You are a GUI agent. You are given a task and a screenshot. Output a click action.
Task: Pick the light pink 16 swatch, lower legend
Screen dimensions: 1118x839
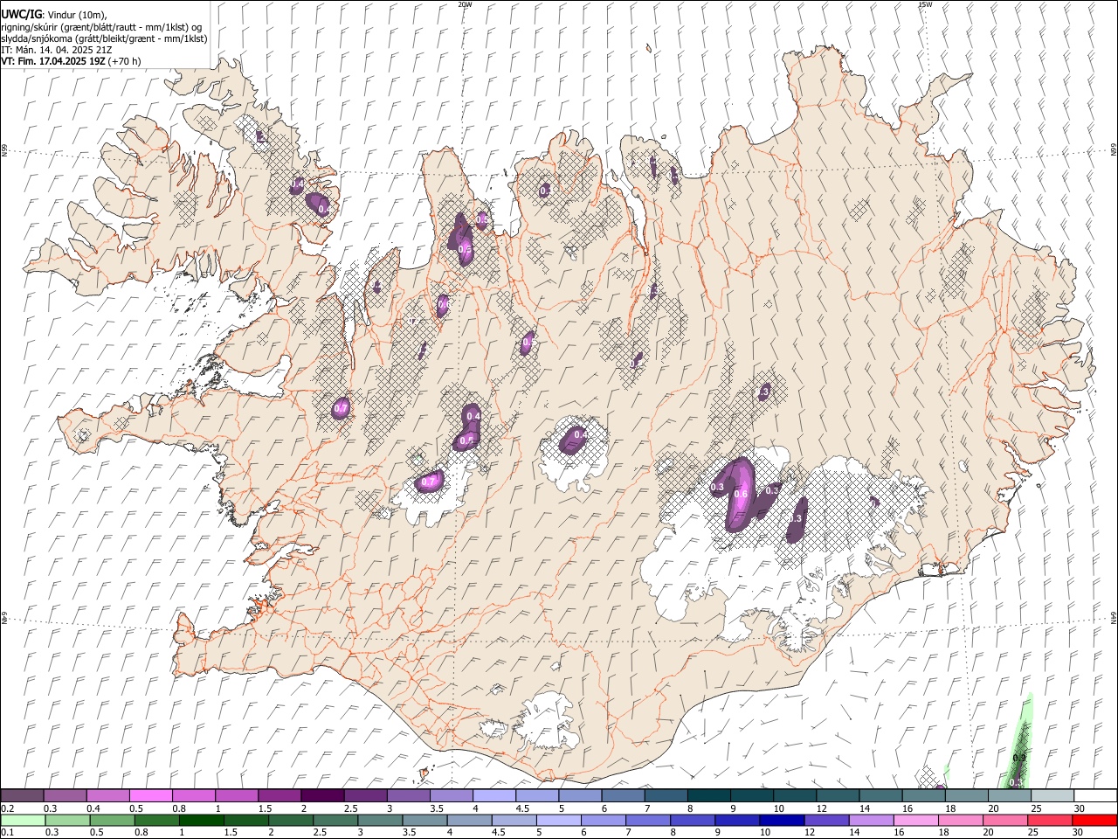pos(916,821)
